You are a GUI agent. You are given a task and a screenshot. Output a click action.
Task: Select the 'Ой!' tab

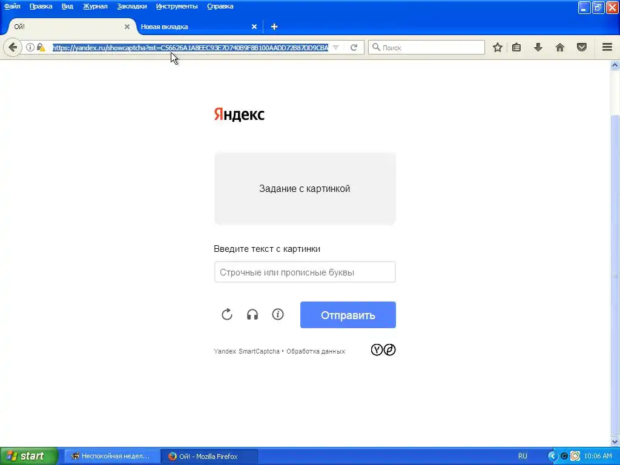(x=70, y=27)
